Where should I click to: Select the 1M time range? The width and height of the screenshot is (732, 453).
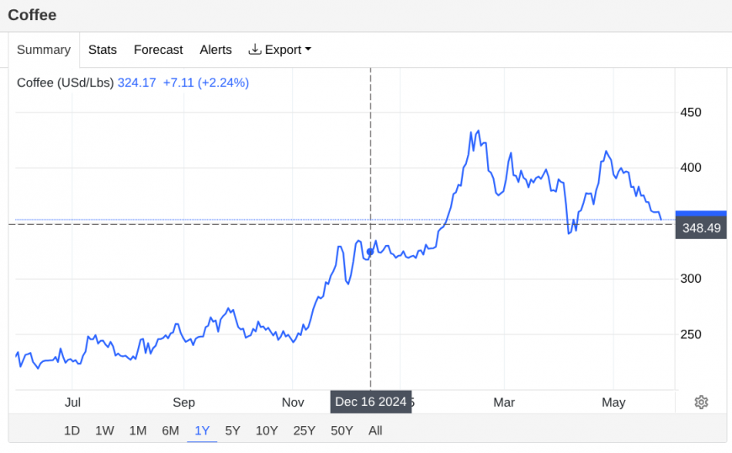click(138, 430)
